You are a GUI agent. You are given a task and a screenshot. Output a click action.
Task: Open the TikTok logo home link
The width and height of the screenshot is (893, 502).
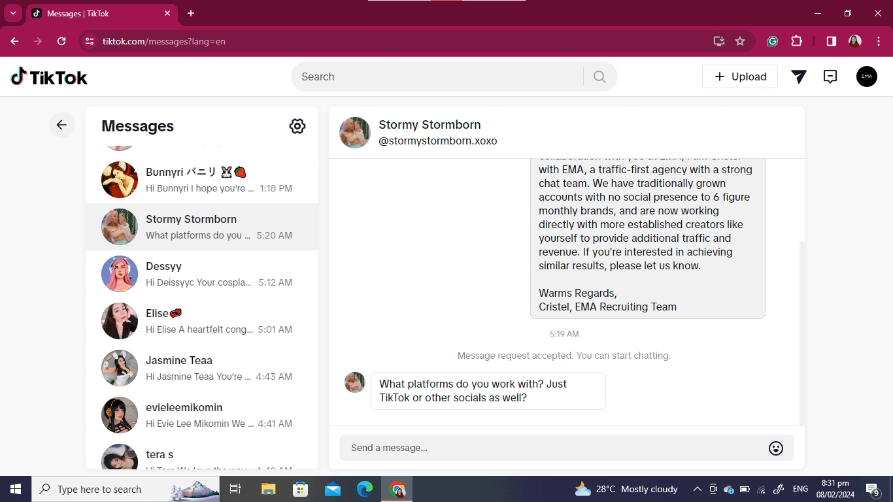[x=49, y=77]
